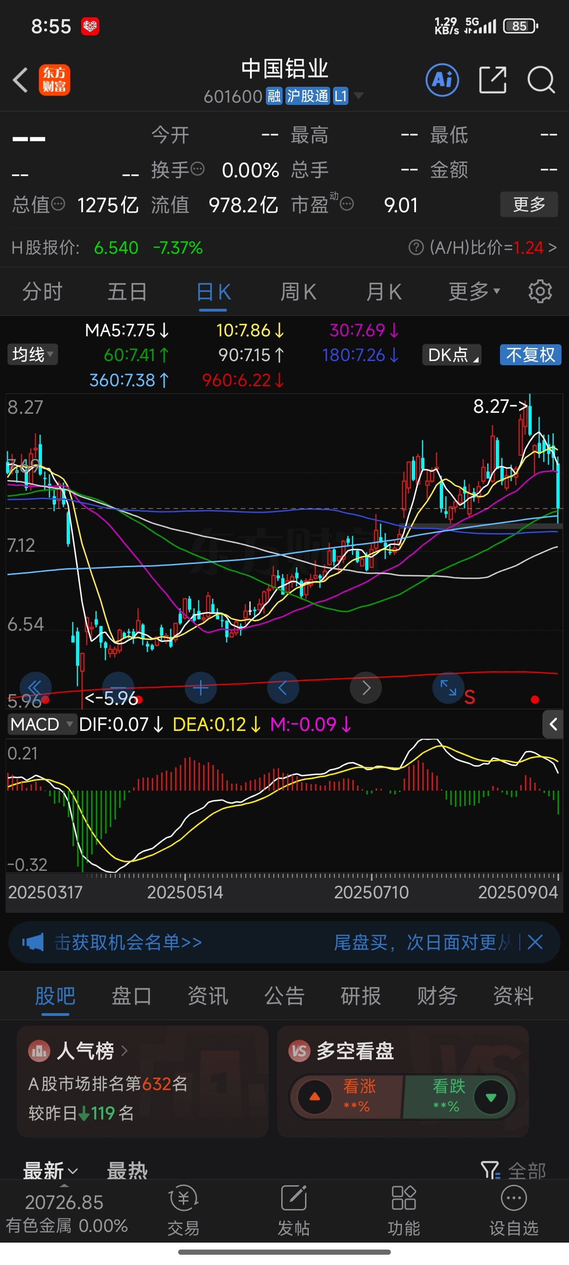569x1265 pixels.
Task: Close the promotional banner
Action: pyautogui.click(x=534, y=942)
